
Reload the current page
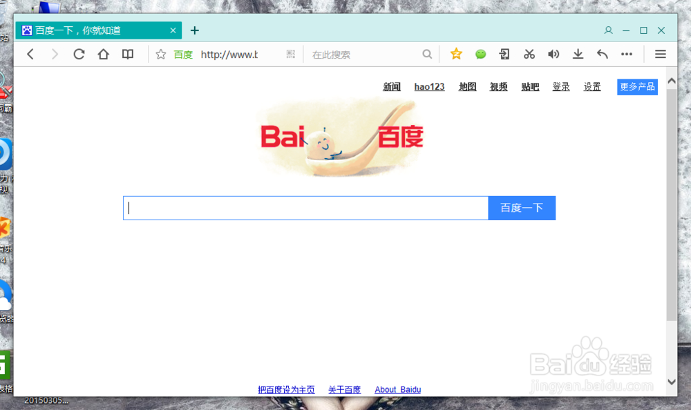tap(78, 54)
